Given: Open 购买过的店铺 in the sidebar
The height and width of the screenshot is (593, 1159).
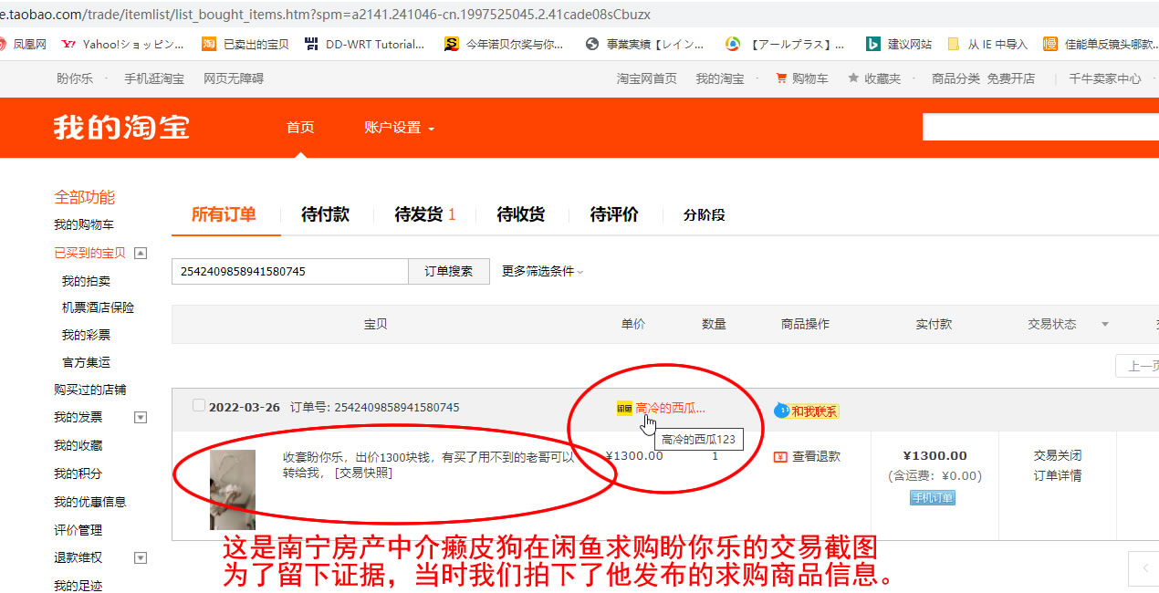Looking at the screenshot, I should [90, 390].
